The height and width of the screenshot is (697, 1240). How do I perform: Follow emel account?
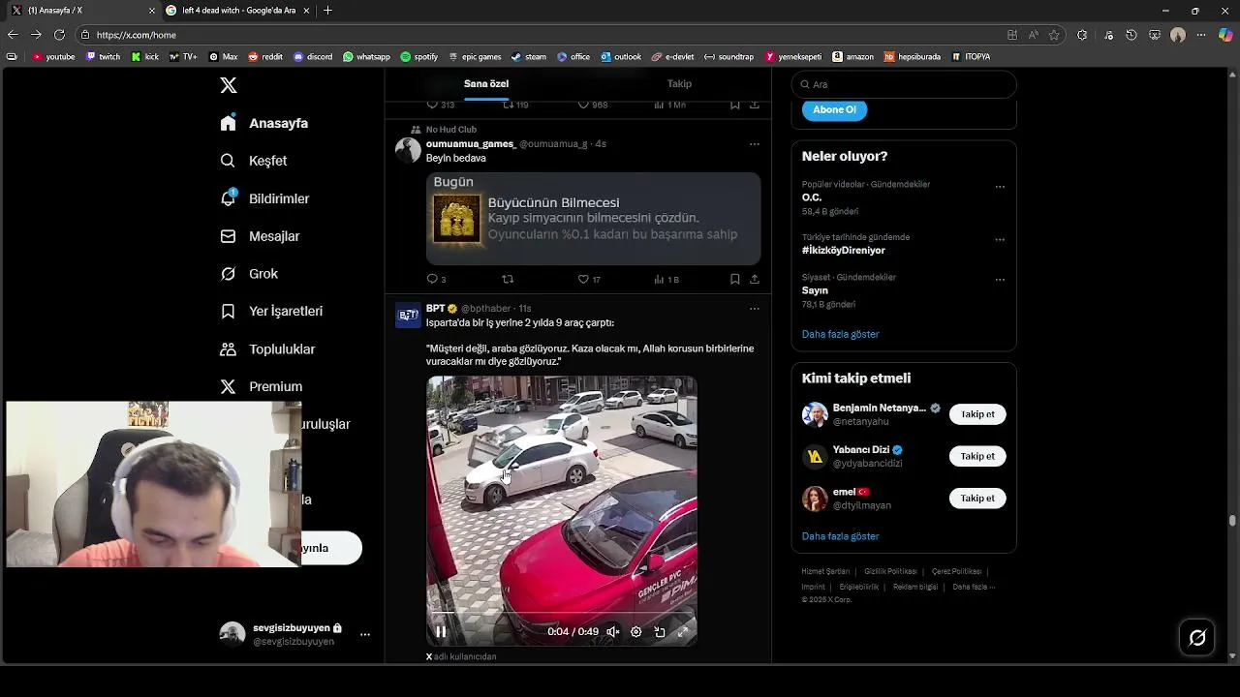pos(977,499)
